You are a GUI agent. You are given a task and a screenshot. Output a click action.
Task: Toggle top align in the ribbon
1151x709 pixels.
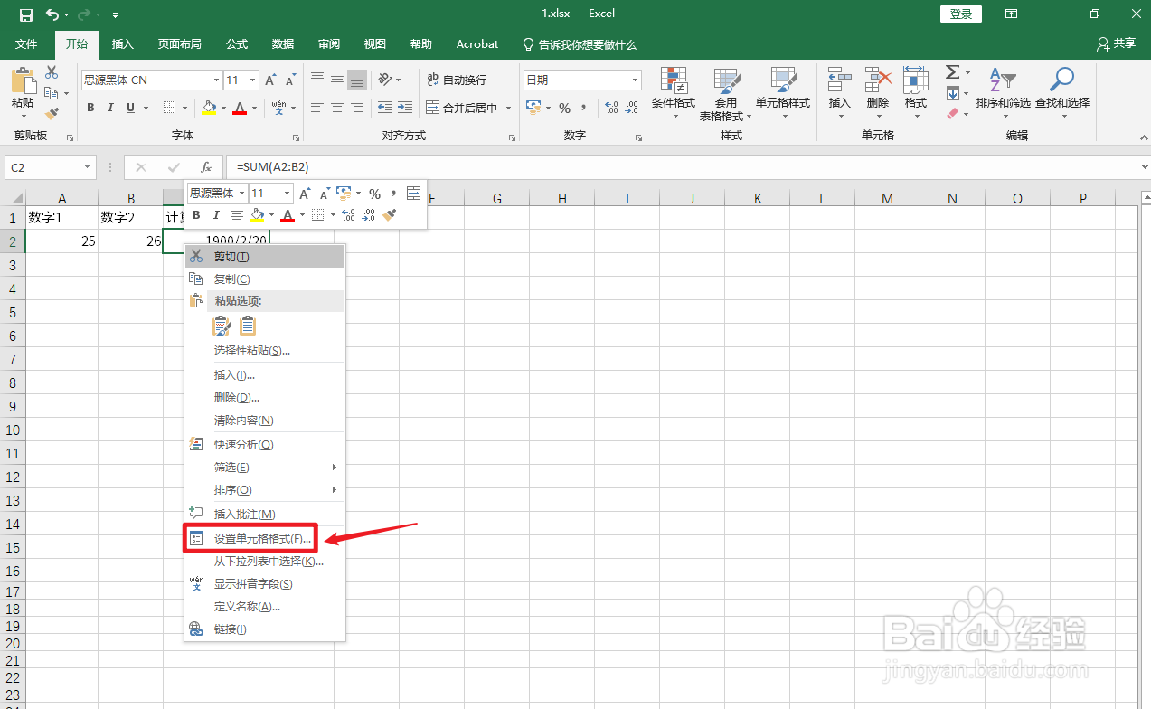click(317, 80)
